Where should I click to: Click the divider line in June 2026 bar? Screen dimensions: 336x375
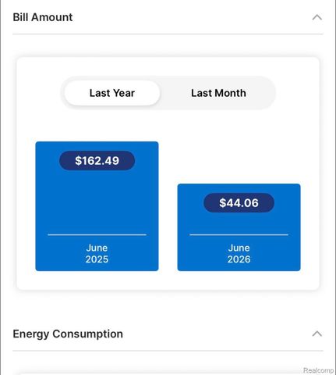point(239,234)
